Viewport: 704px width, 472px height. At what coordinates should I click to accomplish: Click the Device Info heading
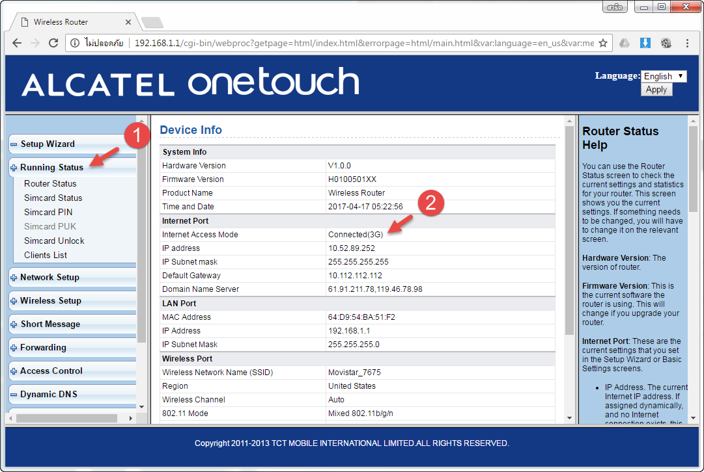[x=191, y=130]
